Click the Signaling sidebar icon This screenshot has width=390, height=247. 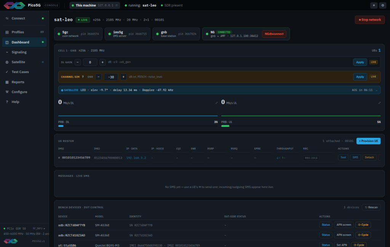7,52
